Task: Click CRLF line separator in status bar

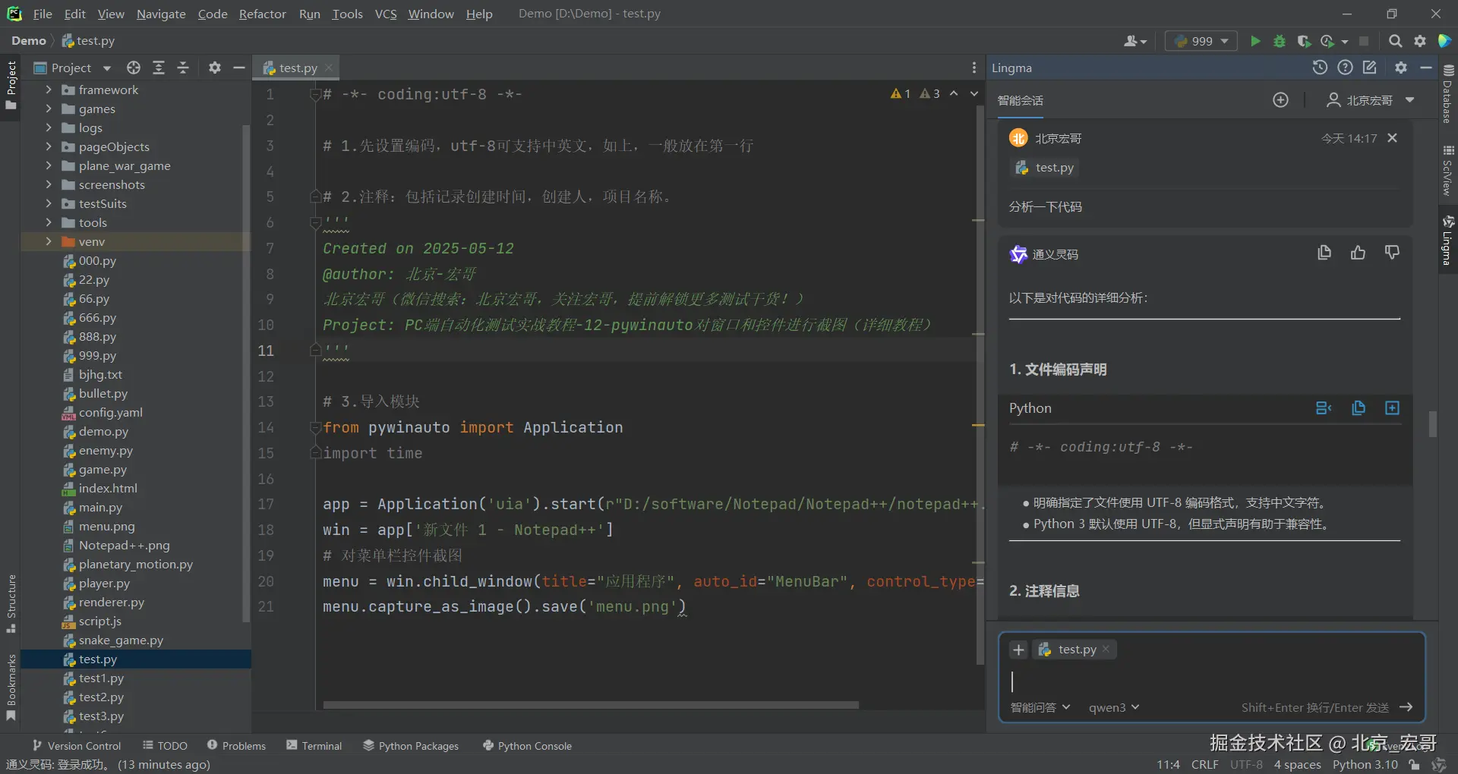Action: point(1205,765)
